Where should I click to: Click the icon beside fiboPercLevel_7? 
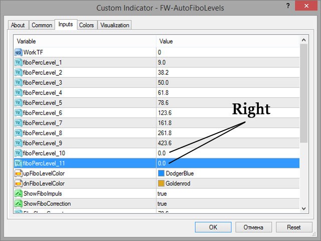point(18,123)
